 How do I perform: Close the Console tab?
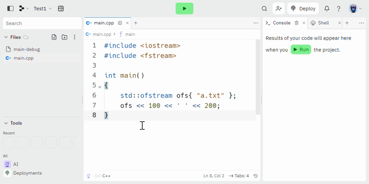click(304, 23)
